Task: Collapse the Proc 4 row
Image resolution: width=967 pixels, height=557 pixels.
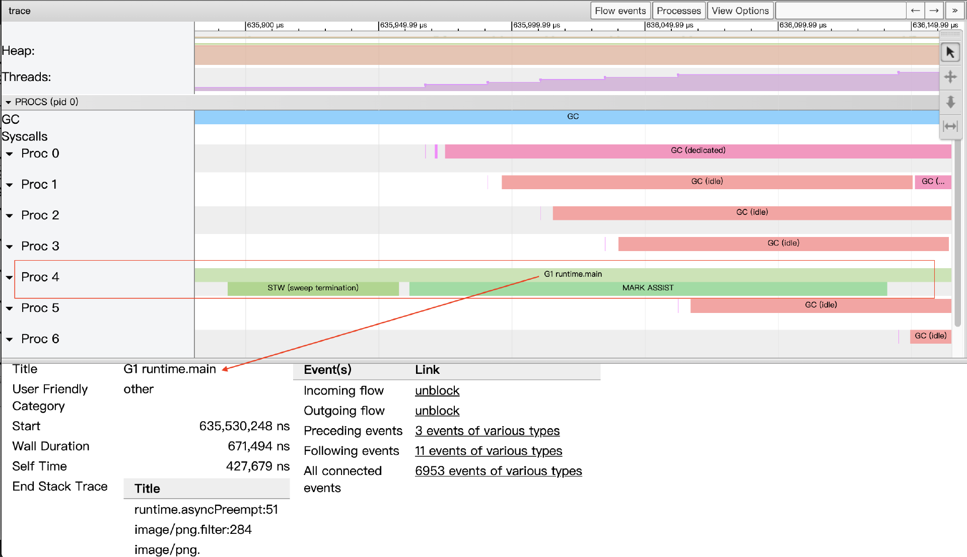Action: coord(10,277)
